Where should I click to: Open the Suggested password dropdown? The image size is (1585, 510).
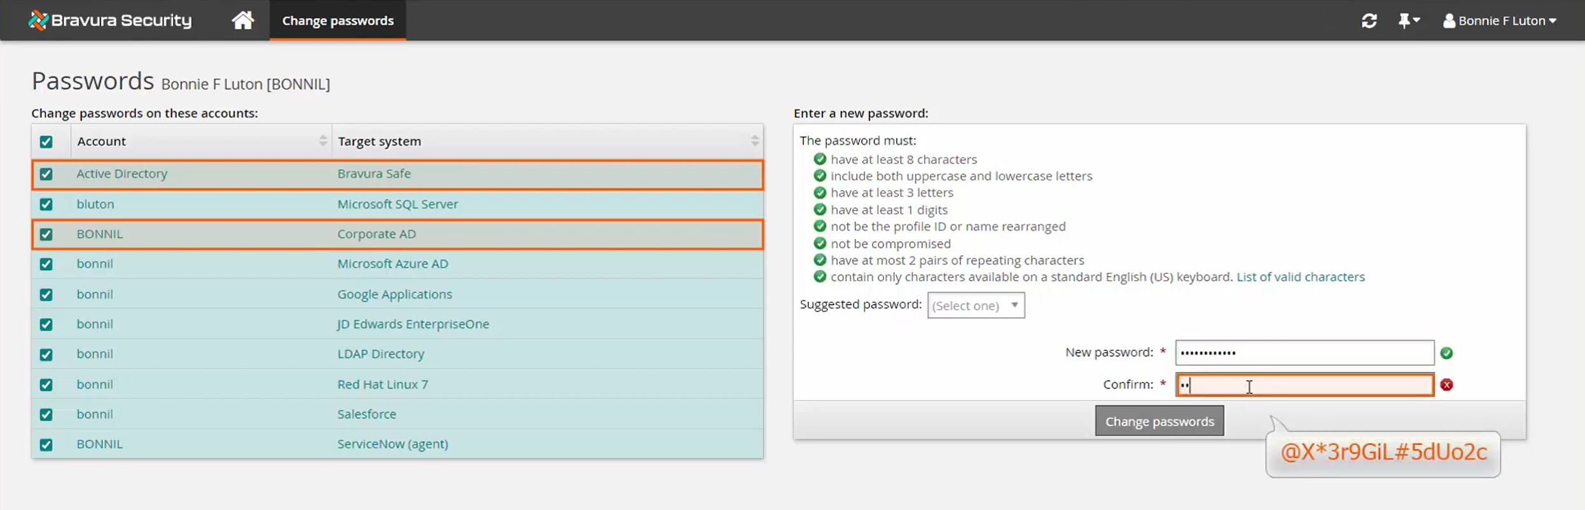click(976, 305)
